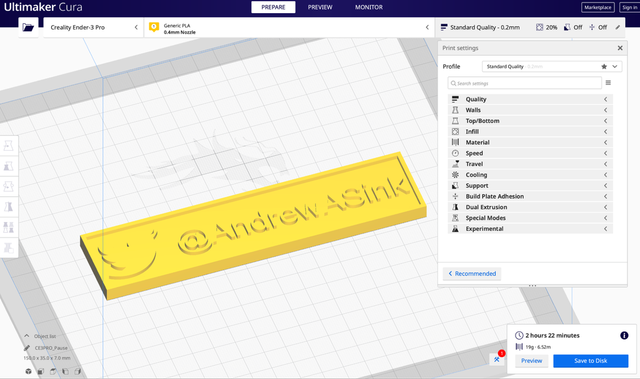Open file using the folder icon
This screenshot has height=379, width=640.
point(28,28)
